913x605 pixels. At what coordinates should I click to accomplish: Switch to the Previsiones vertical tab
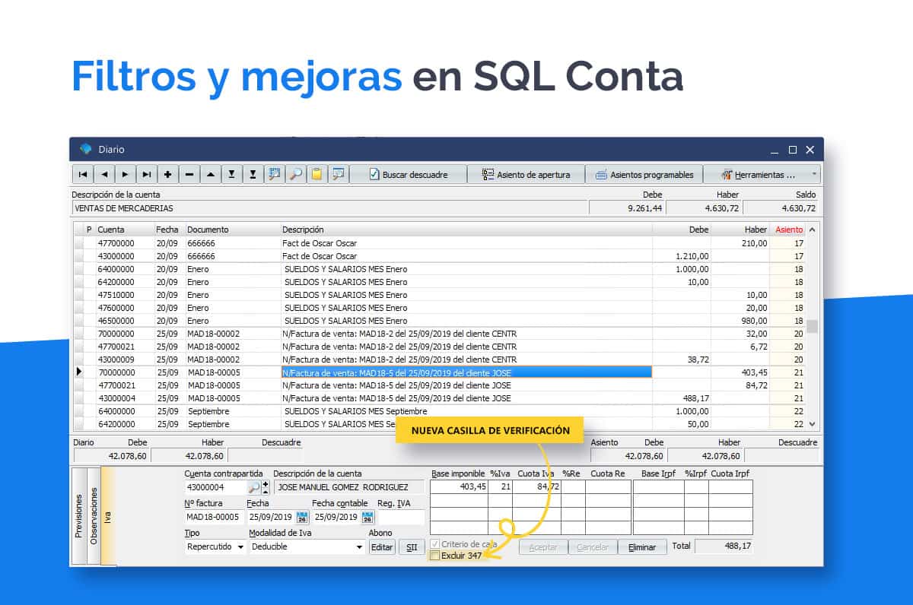coord(79,517)
